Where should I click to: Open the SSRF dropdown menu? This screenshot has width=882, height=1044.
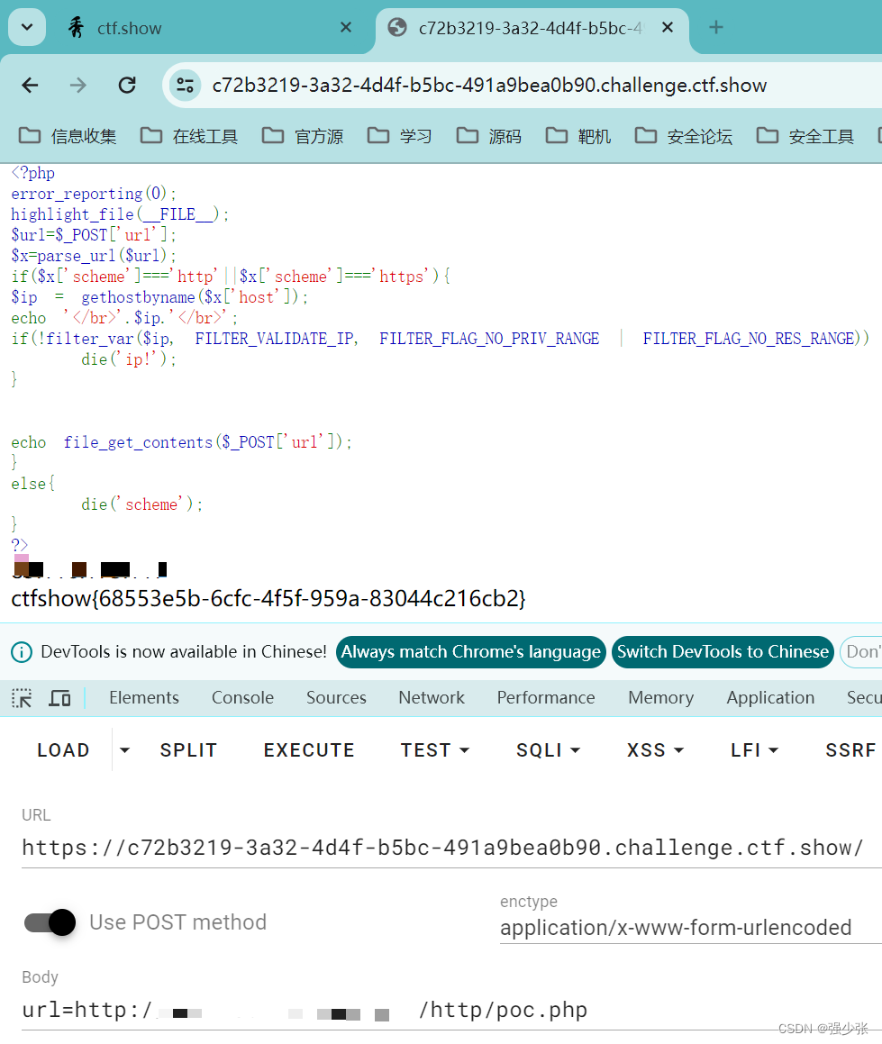pos(850,750)
